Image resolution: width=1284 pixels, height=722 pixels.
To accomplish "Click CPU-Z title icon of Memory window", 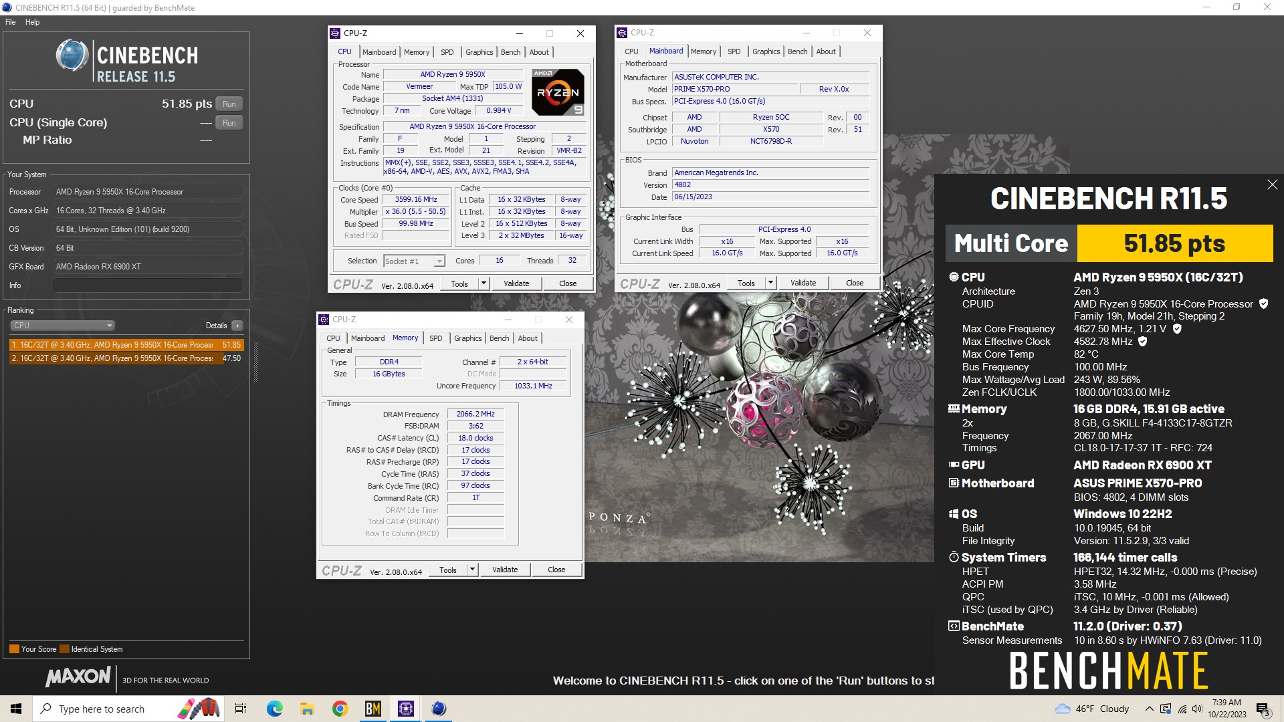I will [324, 320].
